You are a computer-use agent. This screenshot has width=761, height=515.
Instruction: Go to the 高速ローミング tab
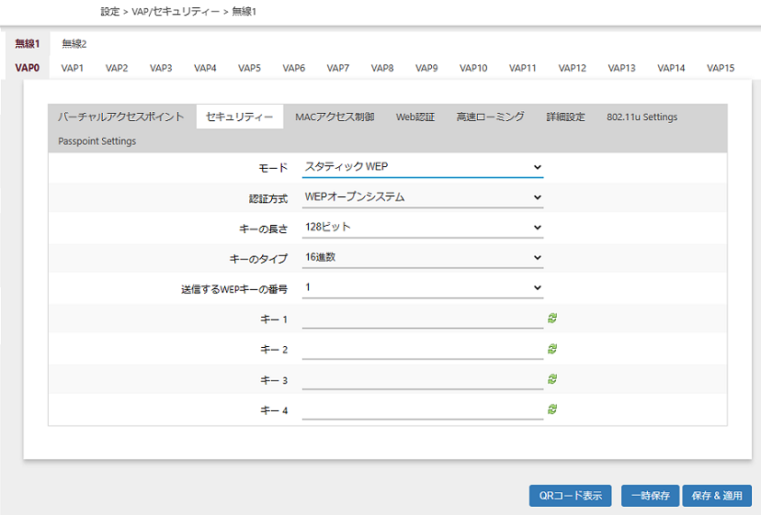(x=490, y=117)
